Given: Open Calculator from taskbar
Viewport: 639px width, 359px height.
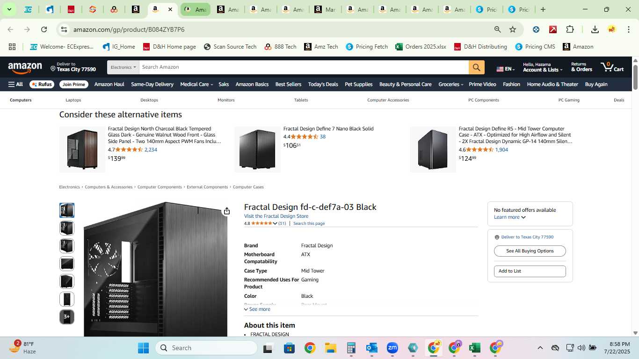Looking at the screenshot, I should 351,348.
